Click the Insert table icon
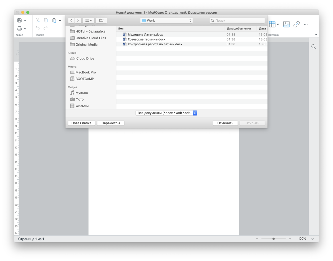This screenshot has width=333, height=261. 272,24
